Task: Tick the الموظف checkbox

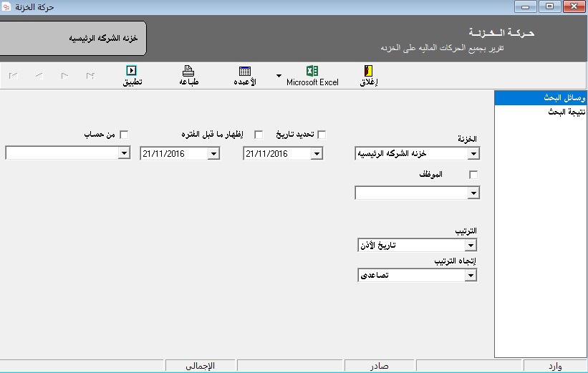Action: pos(473,174)
